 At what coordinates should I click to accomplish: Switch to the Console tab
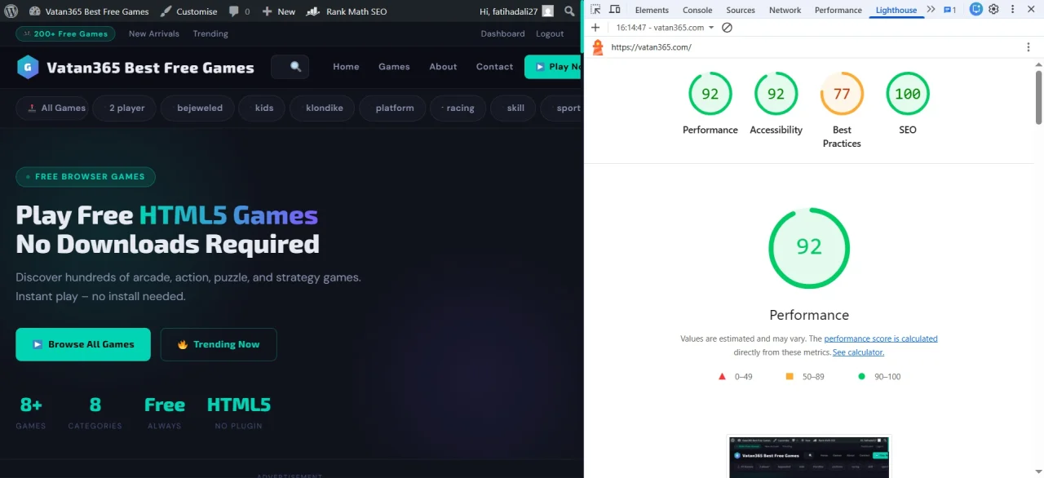(697, 10)
